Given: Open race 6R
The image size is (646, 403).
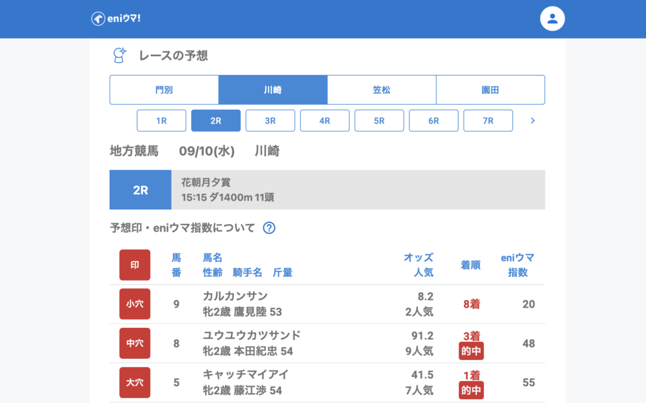Looking at the screenshot, I should pyautogui.click(x=433, y=120).
